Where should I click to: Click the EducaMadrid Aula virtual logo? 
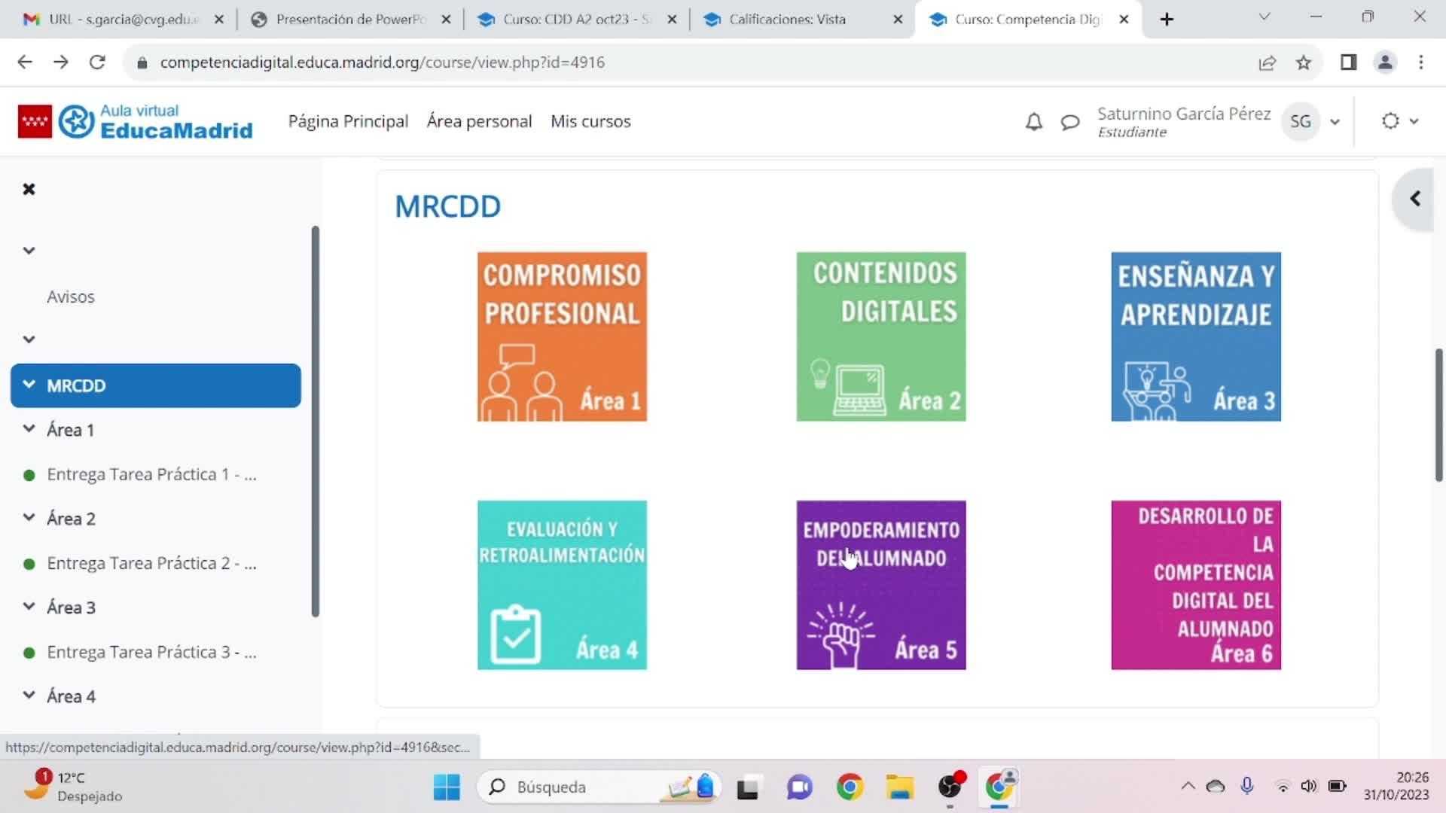(136, 122)
